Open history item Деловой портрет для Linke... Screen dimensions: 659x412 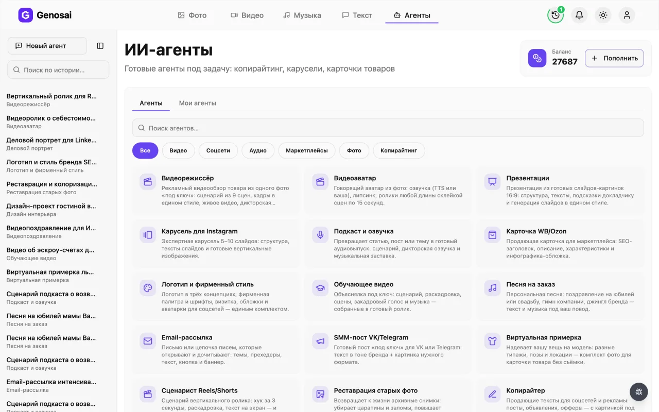tap(51, 144)
